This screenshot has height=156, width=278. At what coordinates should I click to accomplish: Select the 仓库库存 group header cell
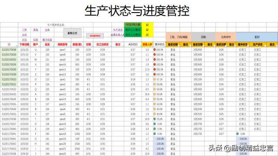226,37
